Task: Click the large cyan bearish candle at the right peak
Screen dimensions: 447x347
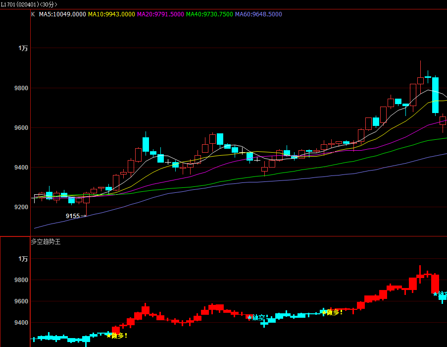Action: click(435, 95)
